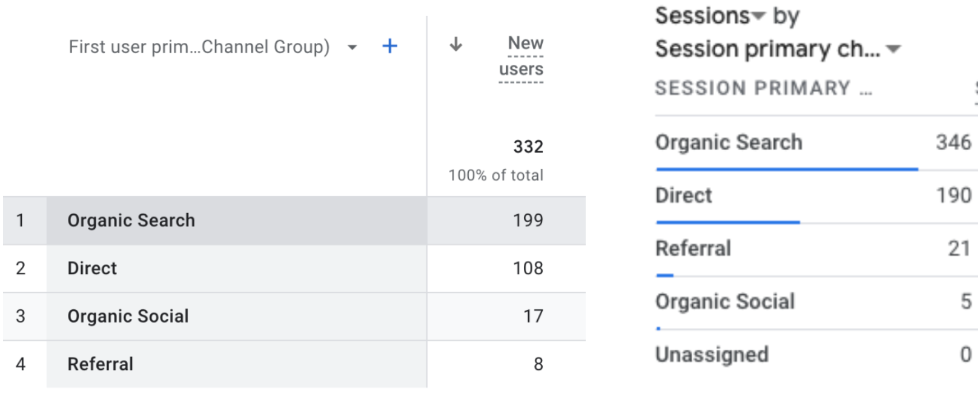The width and height of the screenshot is (980, 394).
Task: Click Organic Search in sessions card
Action: point(729,143)
